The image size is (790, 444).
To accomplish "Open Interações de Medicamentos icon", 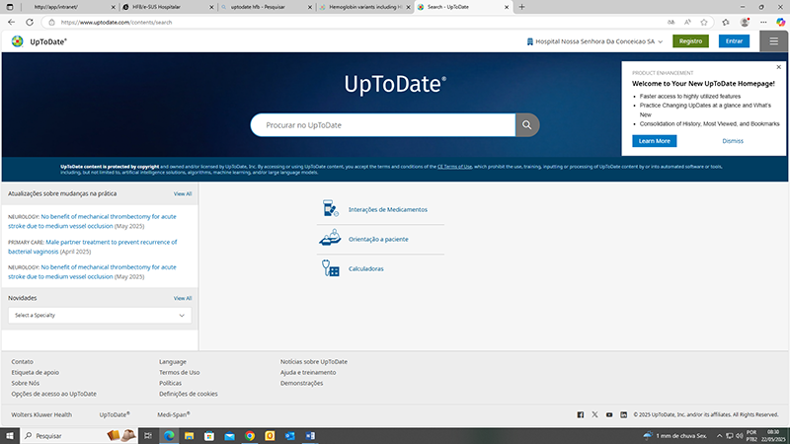I will [x=330, y=209].
